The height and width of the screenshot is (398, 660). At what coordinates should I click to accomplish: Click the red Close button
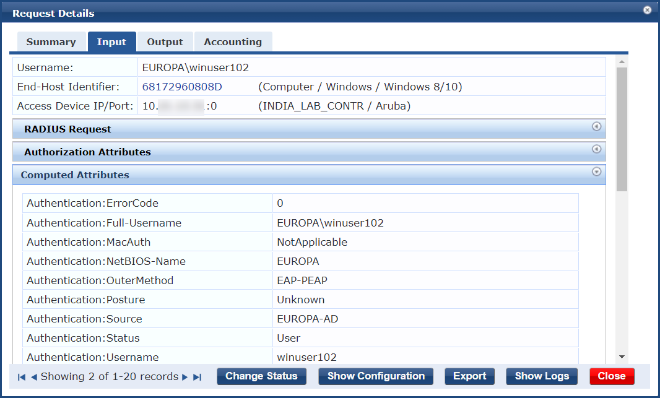coord(612,376)
